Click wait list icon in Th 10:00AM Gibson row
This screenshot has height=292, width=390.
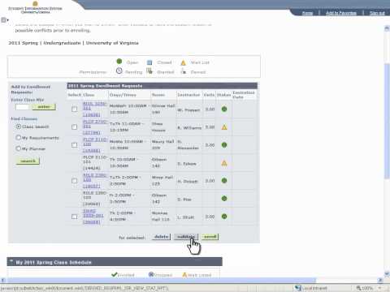[x=224, y=163]
